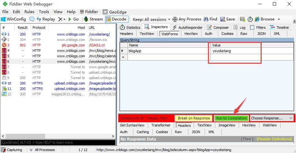Click the Find binoculars button
296x153 pixels.
[211, 19]
